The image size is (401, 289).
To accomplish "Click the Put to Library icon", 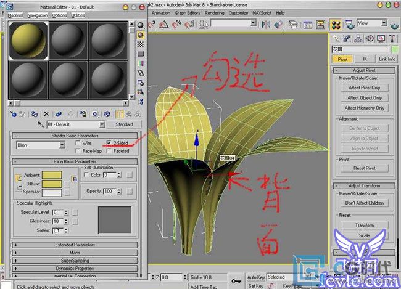I will 83,114.
